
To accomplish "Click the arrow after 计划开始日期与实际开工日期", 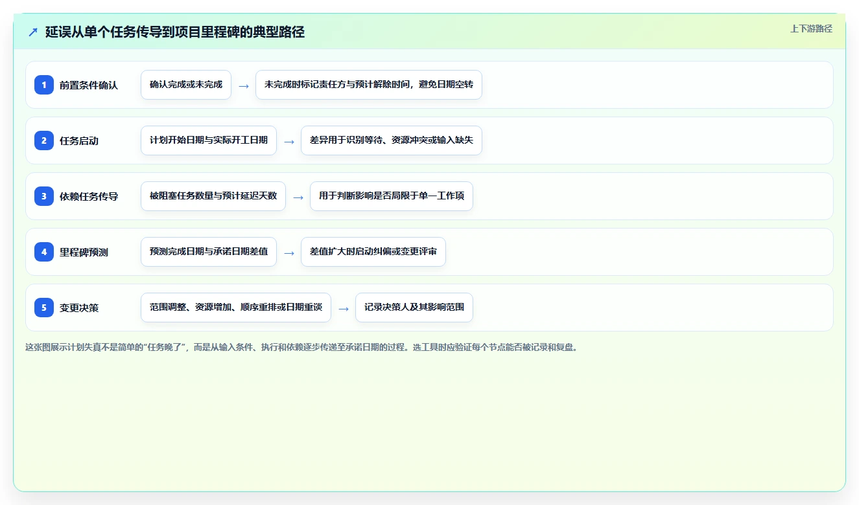I will [x=289, y=141].
